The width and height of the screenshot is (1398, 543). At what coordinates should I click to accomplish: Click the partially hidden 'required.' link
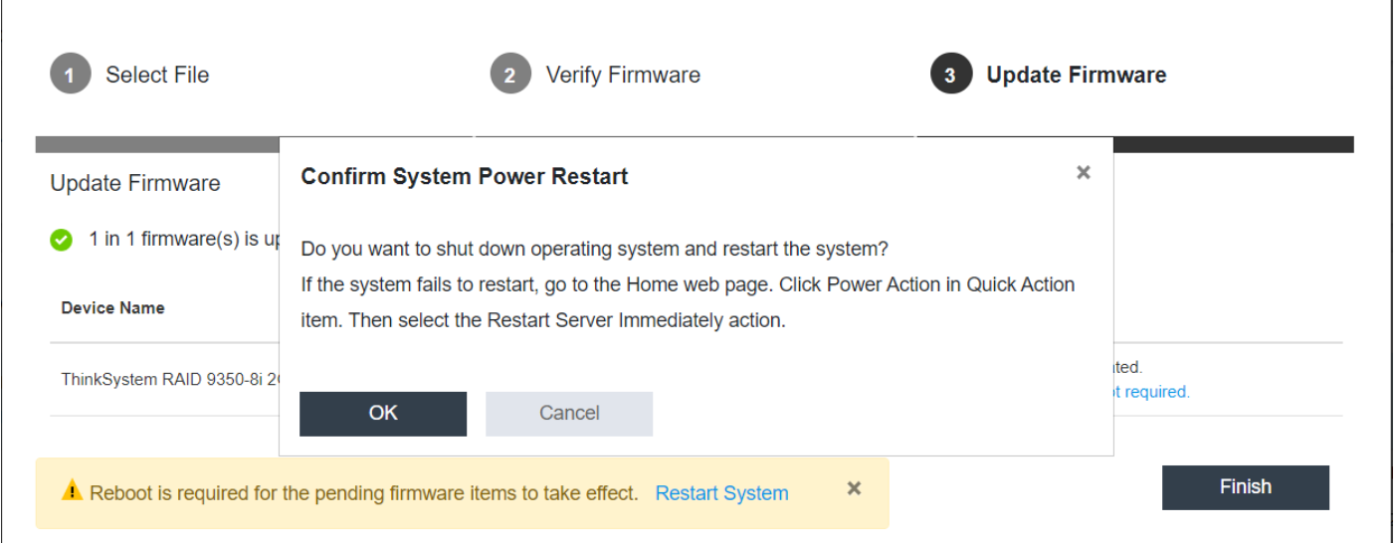point(1151,392)
